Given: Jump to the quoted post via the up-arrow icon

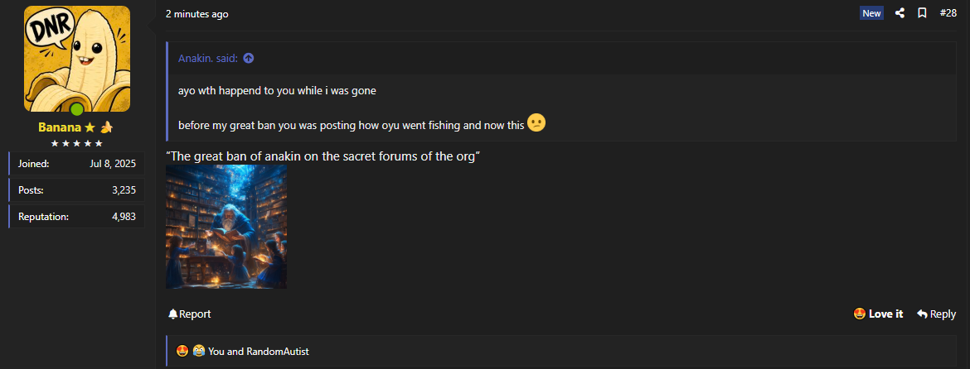Looking at the screenshot, I should point(248,59).
